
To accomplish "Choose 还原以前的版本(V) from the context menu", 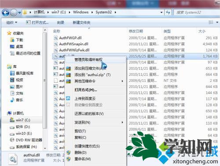I will [x=95, y=114].
